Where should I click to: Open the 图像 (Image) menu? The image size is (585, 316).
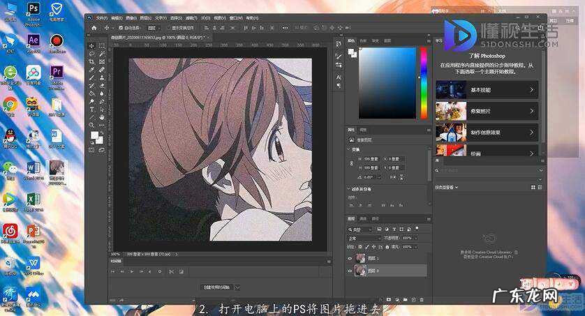click(131, 18)
